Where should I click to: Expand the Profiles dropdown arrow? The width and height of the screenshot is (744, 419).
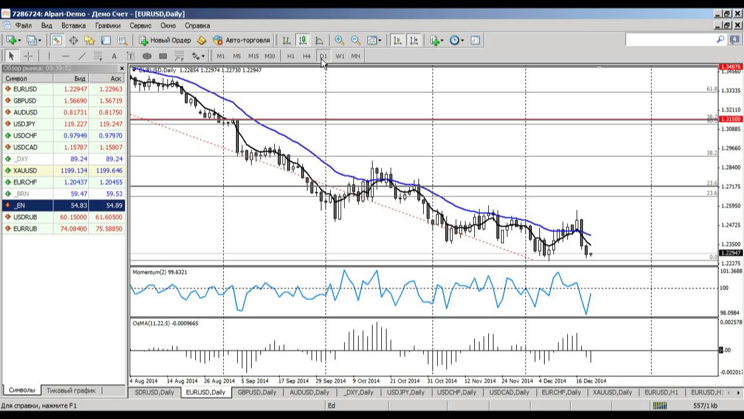(x=40, y=41)
